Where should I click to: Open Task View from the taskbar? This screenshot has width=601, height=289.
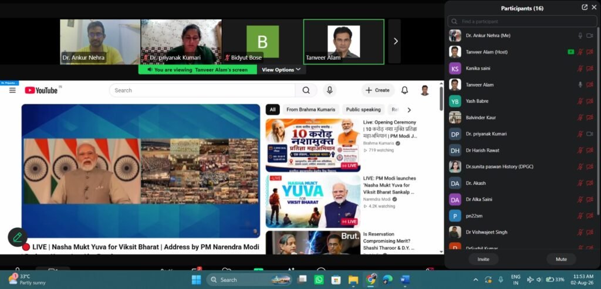pos(302,280)
